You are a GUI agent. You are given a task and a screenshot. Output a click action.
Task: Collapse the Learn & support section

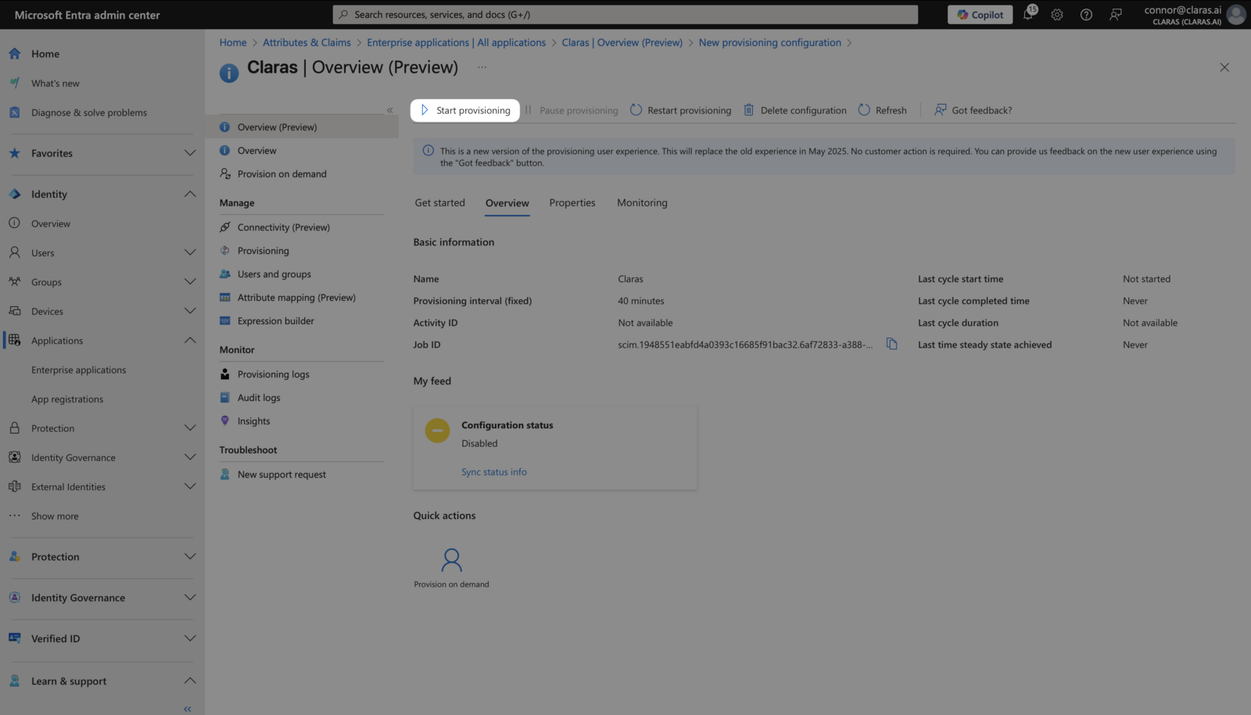tap(190, 681)
